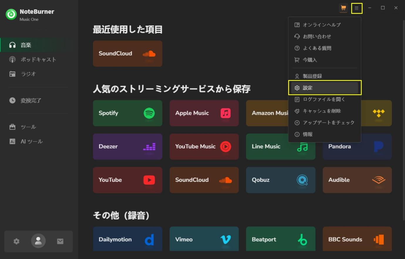The height and width of the screenshot is (259, 405).
Task: Choose the Deezer service card
Action: click(x=127, y=147)
